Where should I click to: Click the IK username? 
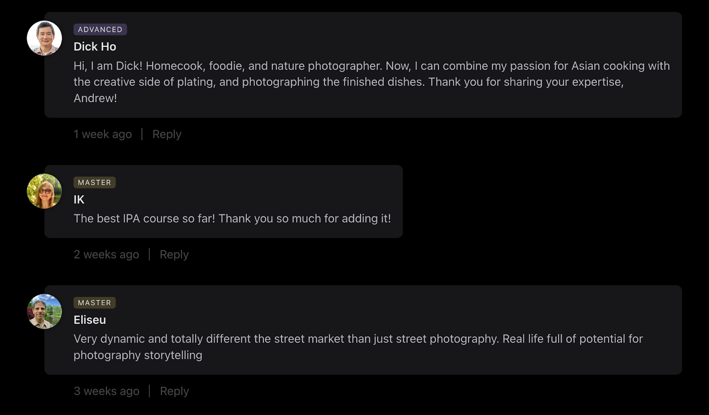coord(79,200)
